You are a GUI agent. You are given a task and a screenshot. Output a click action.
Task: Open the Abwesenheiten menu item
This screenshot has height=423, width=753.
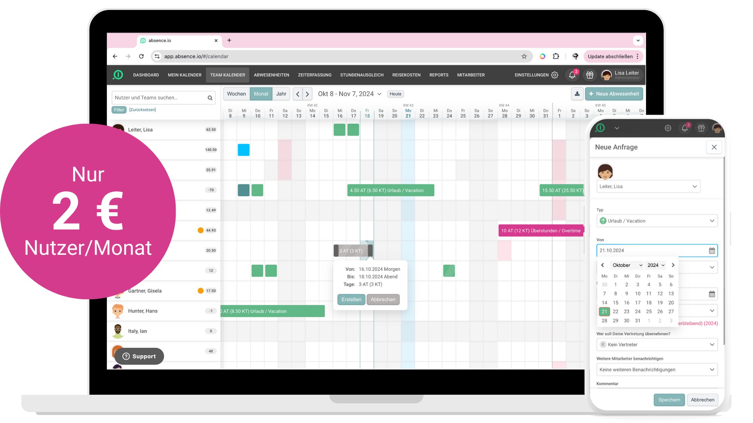(x=271, y=75)
